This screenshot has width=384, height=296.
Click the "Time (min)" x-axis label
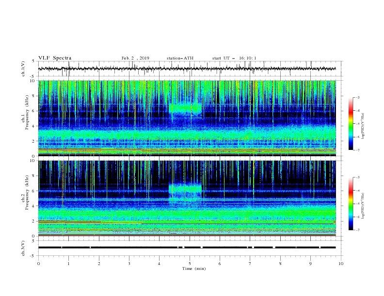click(194, 268)
